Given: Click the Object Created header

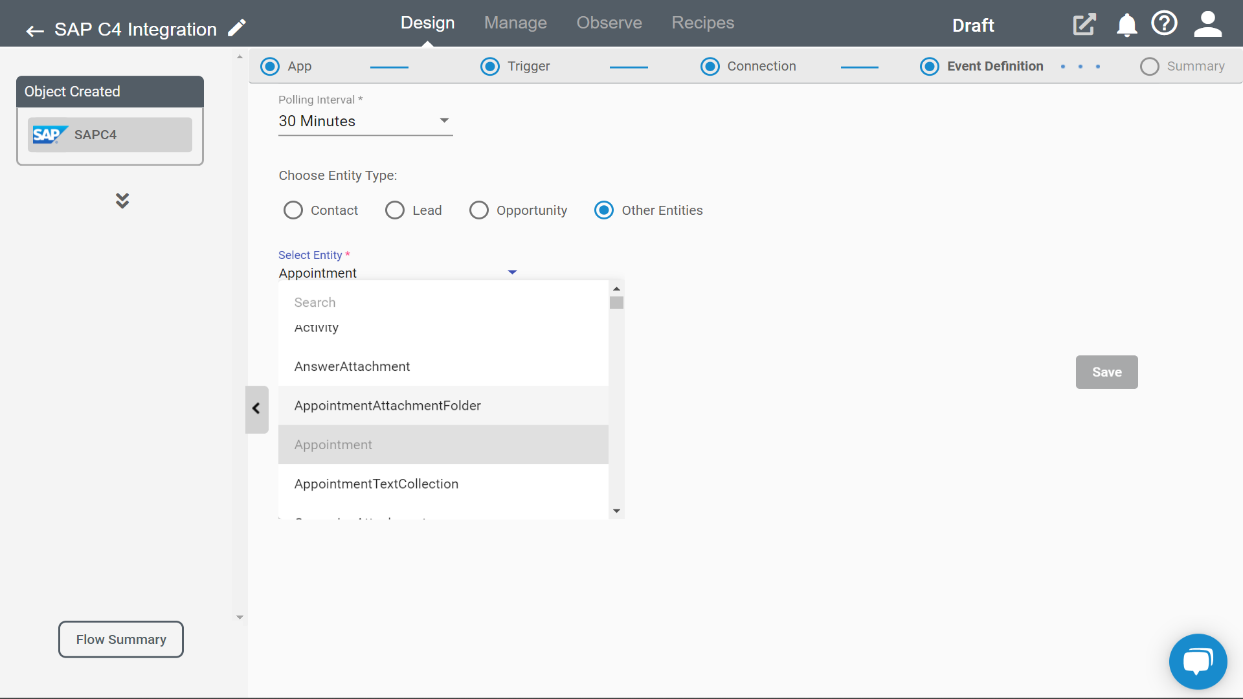Looking at the screenshot, I should 110,91.
